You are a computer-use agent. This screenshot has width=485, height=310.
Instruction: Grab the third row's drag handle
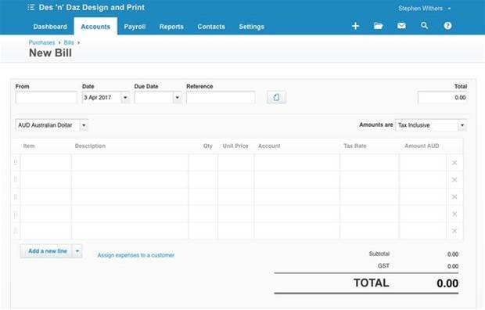(x=16, y=196)
